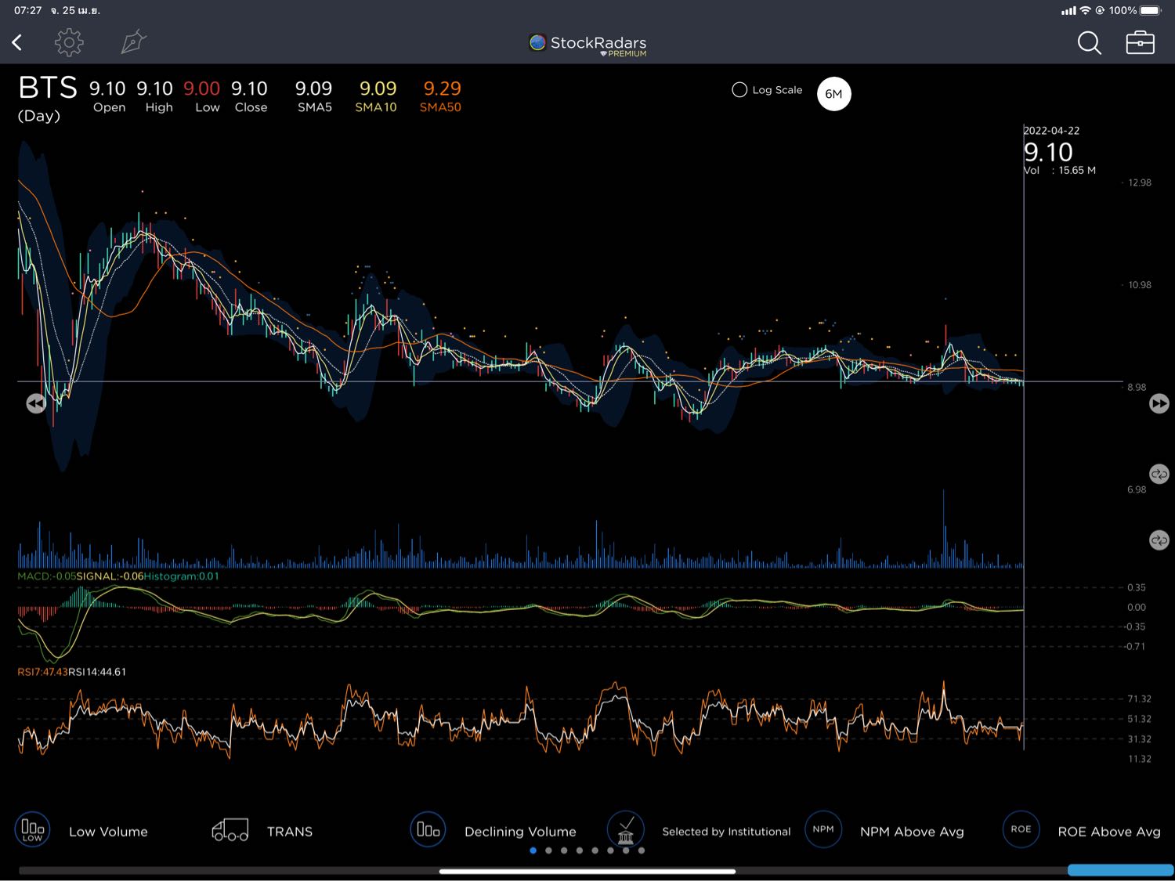Tap the back arrow icon
This screenshot has height=881, width=1175.
pyautogui.click(x=17, y=42)
